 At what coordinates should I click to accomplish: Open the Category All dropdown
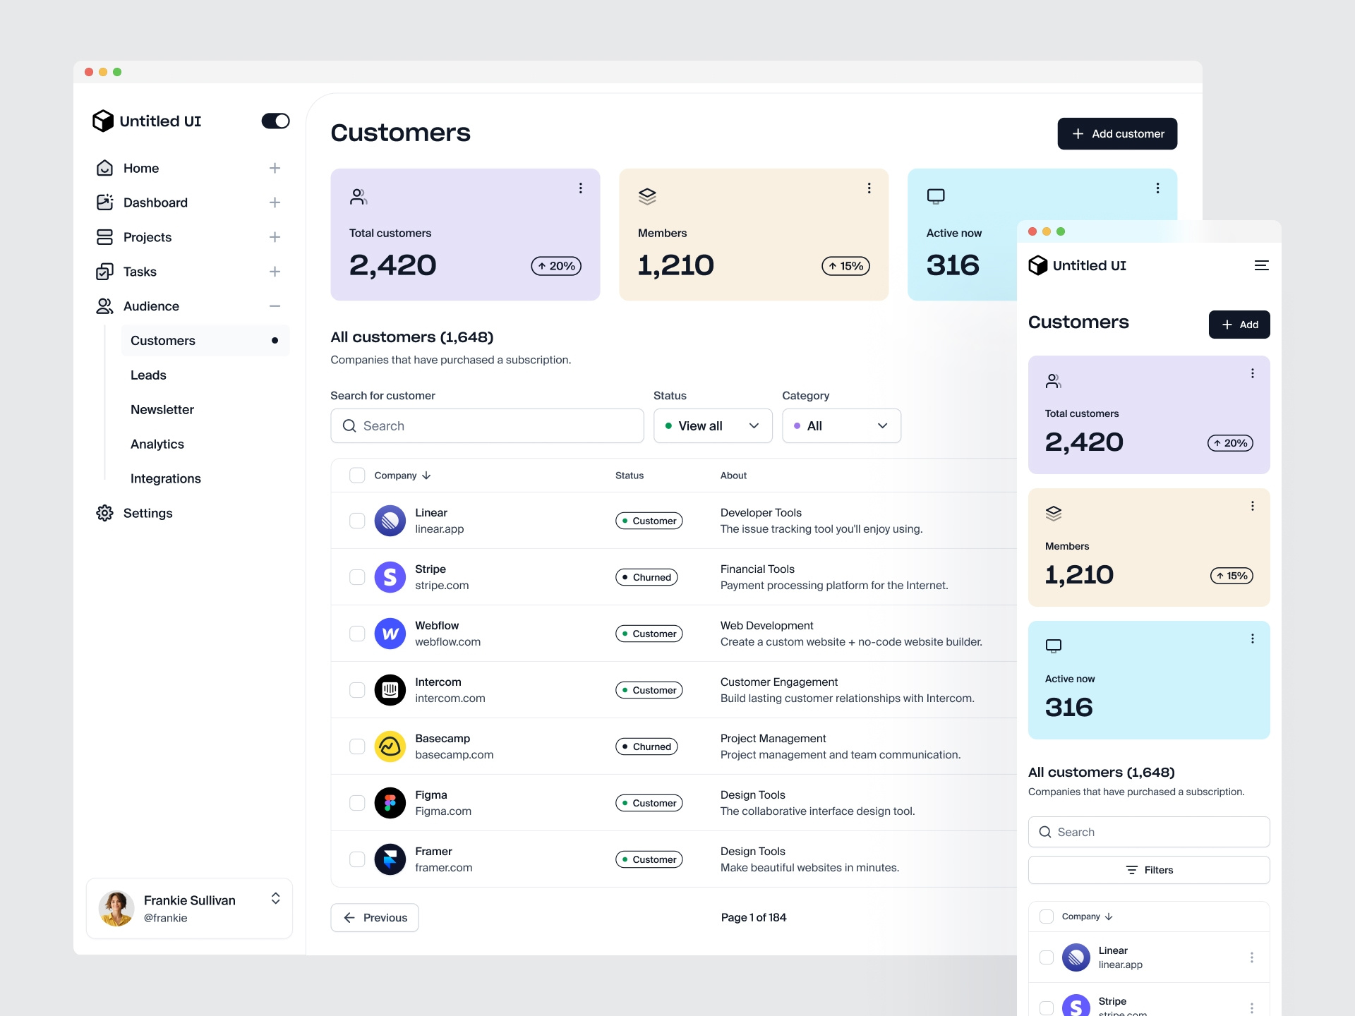pos(841,426)
